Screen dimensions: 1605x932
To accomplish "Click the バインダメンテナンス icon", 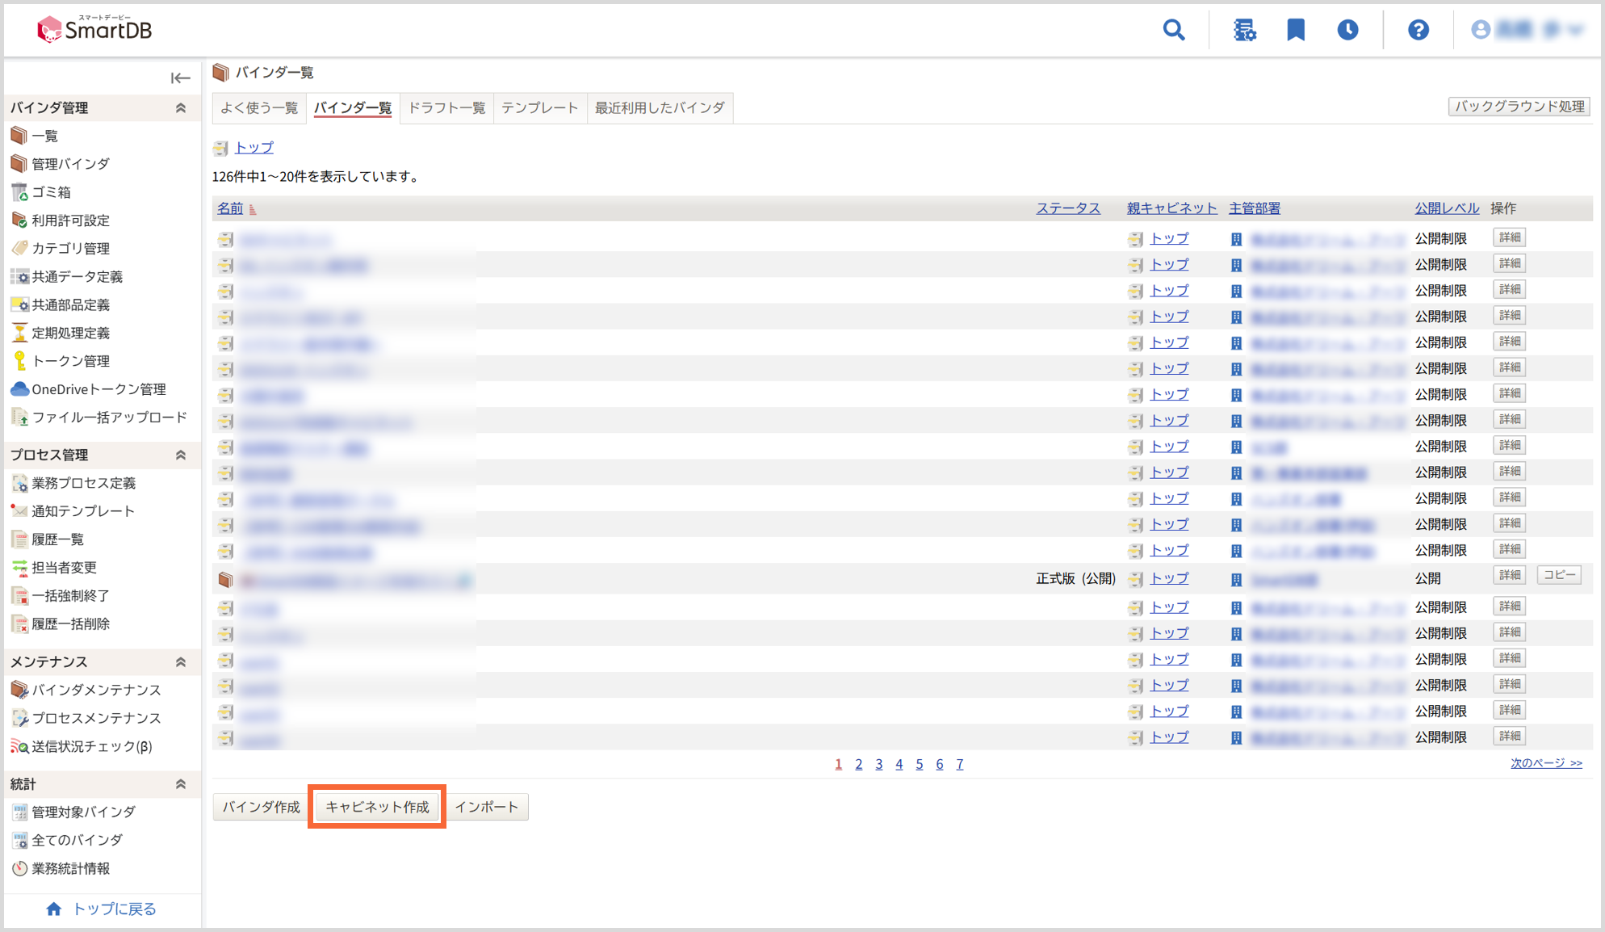I will tap(19, 690).
